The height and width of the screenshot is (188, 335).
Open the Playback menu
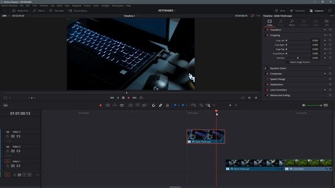click(x=76, y=6)
